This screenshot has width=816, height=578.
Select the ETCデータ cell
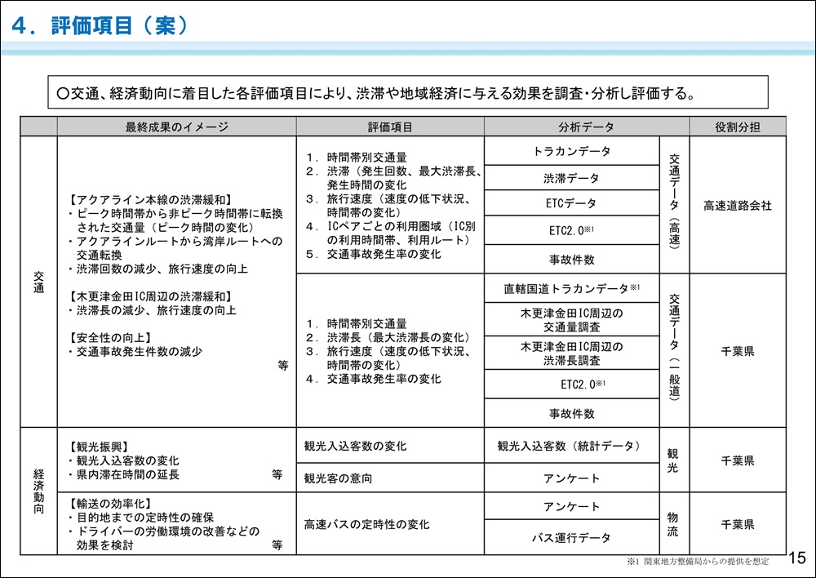(571, 203)
